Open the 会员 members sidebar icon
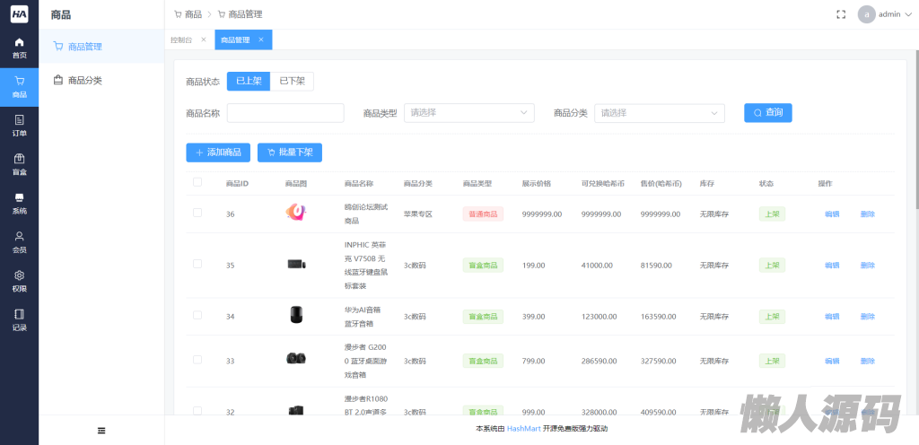The image size is (919, 445). coord(19,242)
